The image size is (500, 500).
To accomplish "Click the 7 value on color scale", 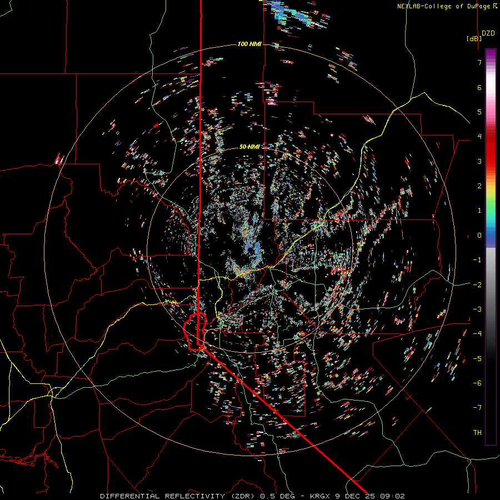I will tap(479, 62).
